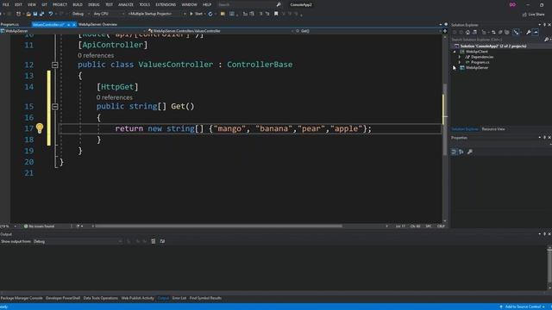The height and width of the screenshot is (310, 552).
Task: Pin the Solution Explorer panel (auto hide)
Action: [x=544, y=25]
